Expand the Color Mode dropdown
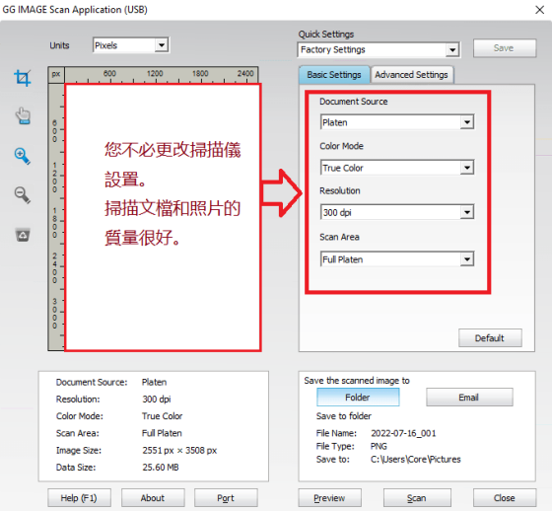This screenshot has height=511, width=552. 397,168
